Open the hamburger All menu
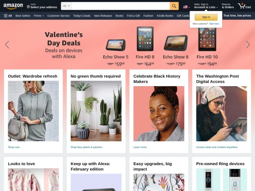 click(x=8, y=16)
